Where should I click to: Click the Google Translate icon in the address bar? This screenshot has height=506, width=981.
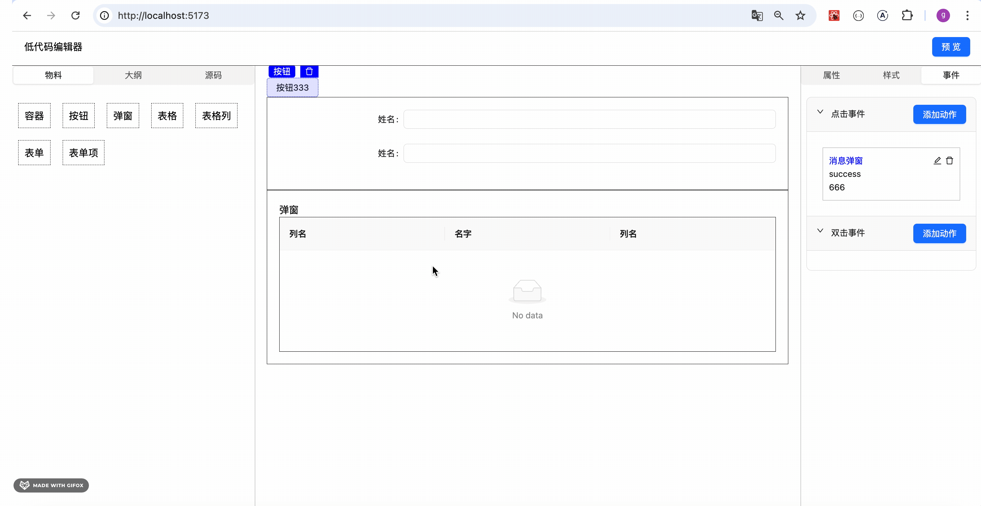(x=757, y=15)
